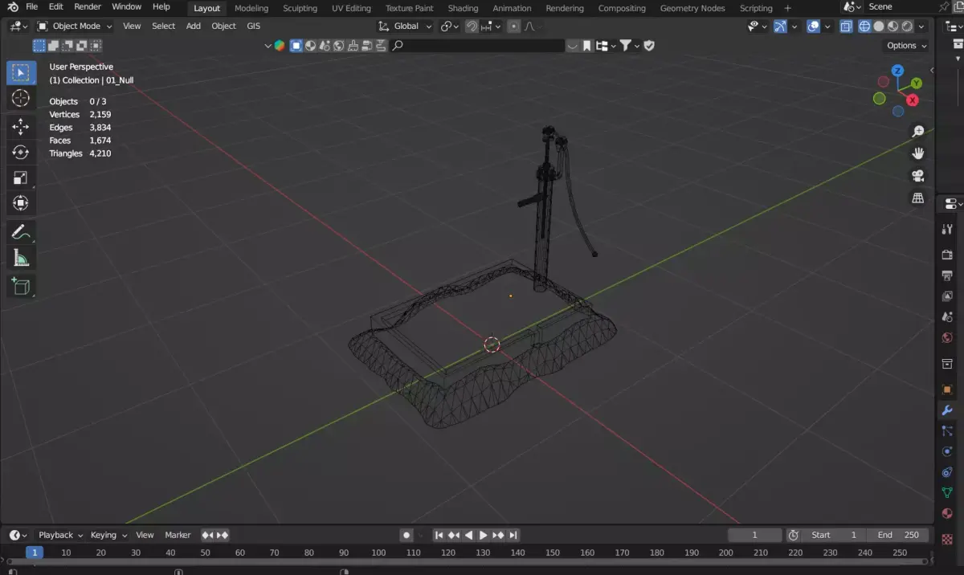Screen dimensions: 964x575
Task: Open the Modifiers wrench properties tab
Action: (x=947, y=410)
